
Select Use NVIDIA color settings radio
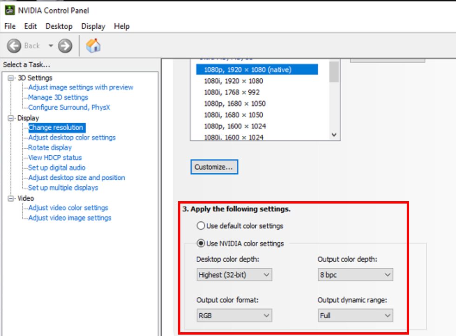(201, 243)
